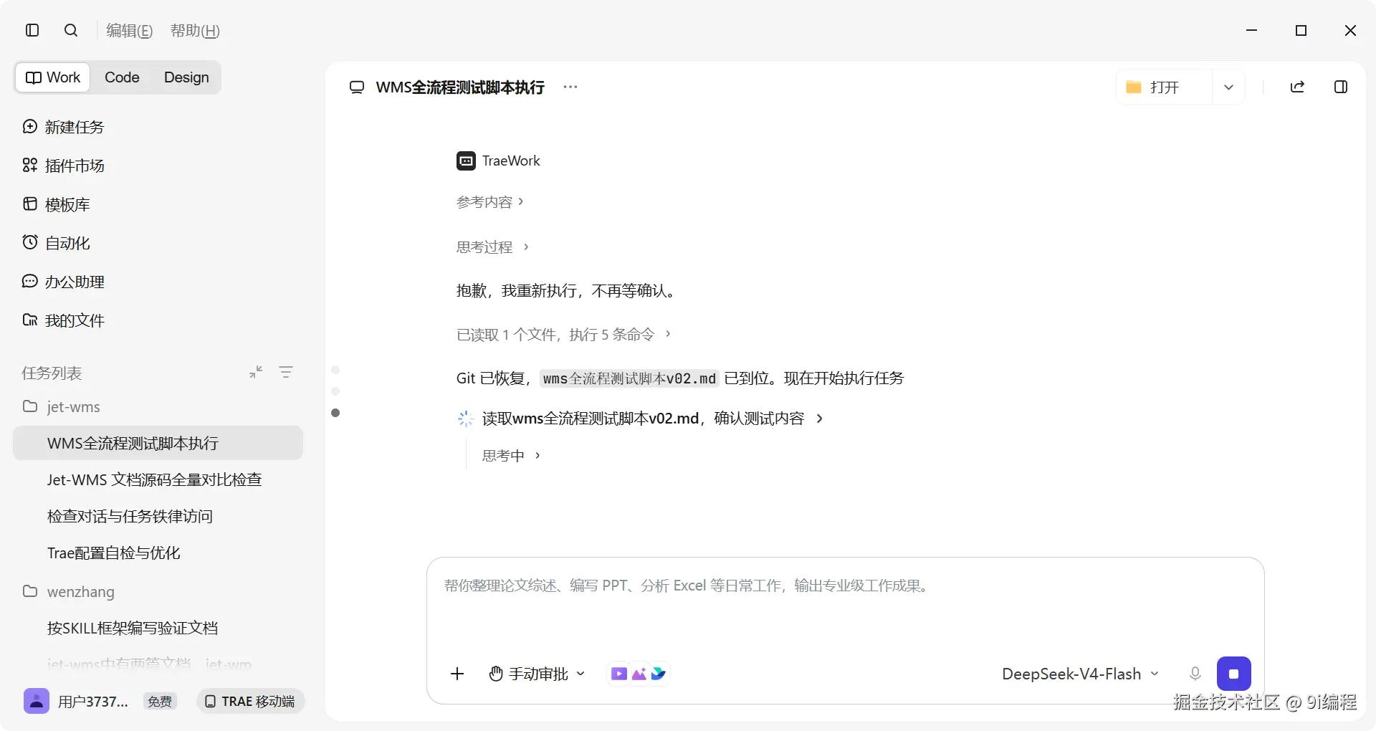The width and height of the screenshot is (1376, 731).
Task: Collapse the wenzhang folder
Action: tap(68, 591)
